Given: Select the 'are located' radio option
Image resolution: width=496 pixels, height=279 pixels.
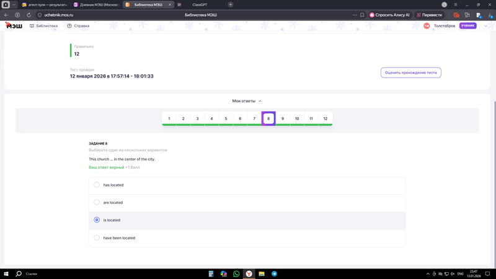Looking at the screenshot, I should (97, 202).
